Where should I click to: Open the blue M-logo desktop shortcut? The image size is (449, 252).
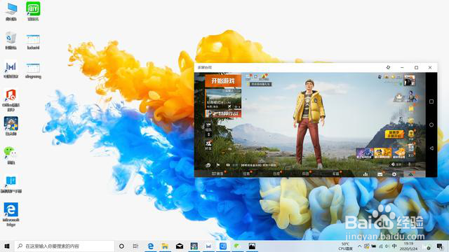[x=11, y=69]
